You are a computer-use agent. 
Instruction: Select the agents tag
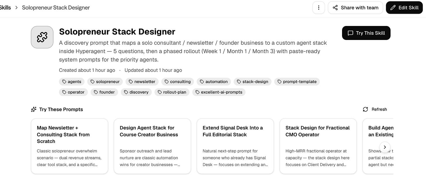[72, 82]
